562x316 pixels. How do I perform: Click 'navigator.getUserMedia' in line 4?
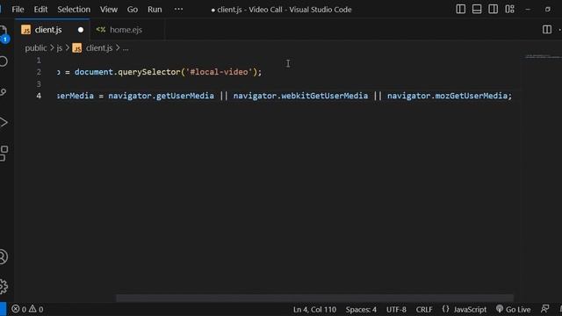point(161,96)
